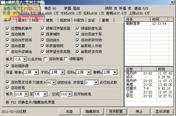Enable 领取福利 checkbox
The height and width of the screenshot is (116, 176).
pos(66,59)
